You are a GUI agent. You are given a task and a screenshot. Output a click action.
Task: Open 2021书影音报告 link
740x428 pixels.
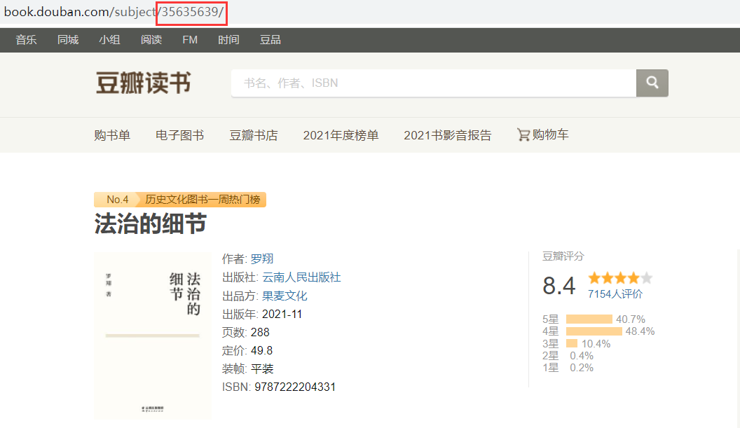447,135
